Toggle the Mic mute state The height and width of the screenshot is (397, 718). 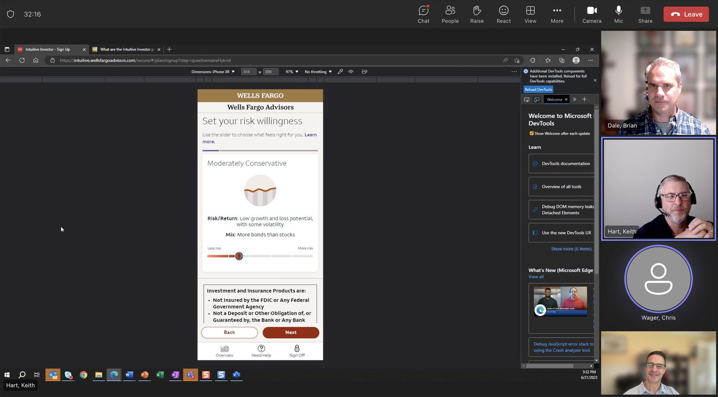click(x=618, y=14)
